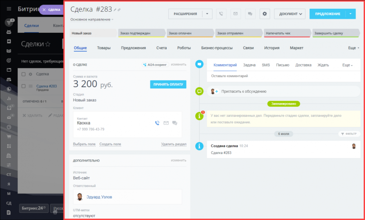Click the envelope email icon in top toolbar
This screenshot has width=365, height=220.
[x=235, y=14]
